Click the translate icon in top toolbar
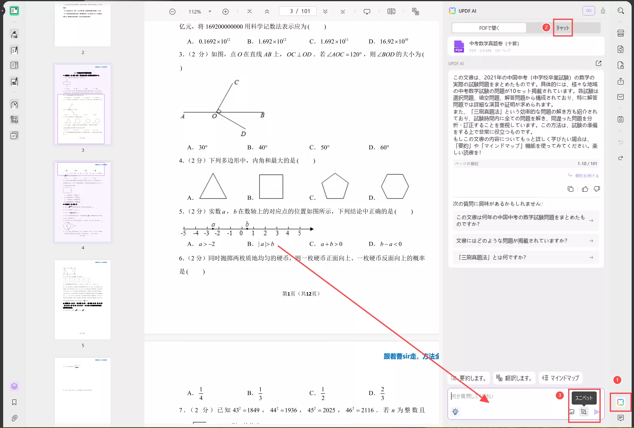Image resolution: width=634 pixels, height=428 pixels. click(x=415, y=12)
